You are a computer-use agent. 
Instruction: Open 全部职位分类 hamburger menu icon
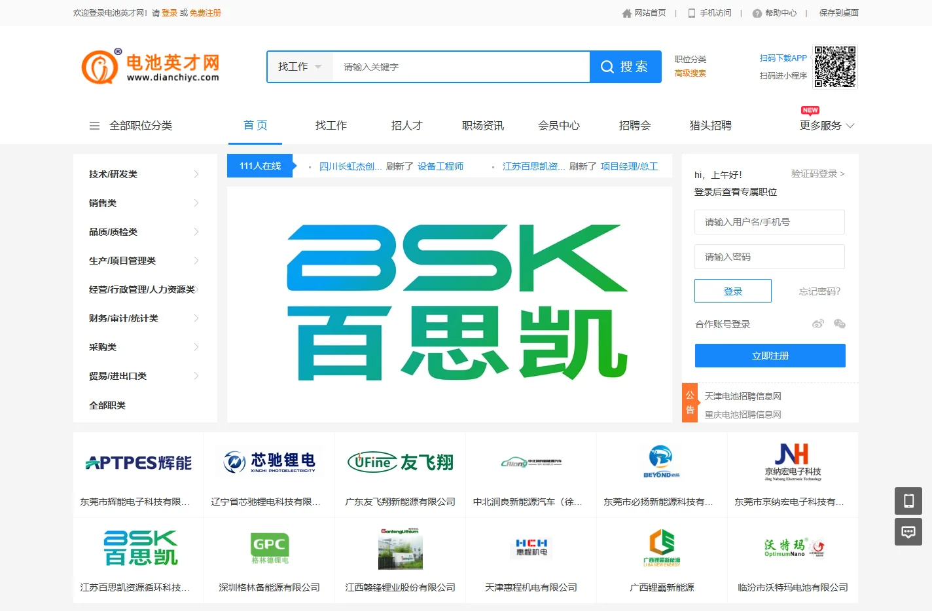[x=94, y=126]
